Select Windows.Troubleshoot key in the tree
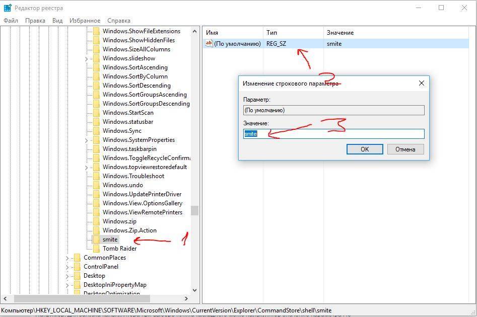Screen dimensions: 477x317 (x=133, y=176)
